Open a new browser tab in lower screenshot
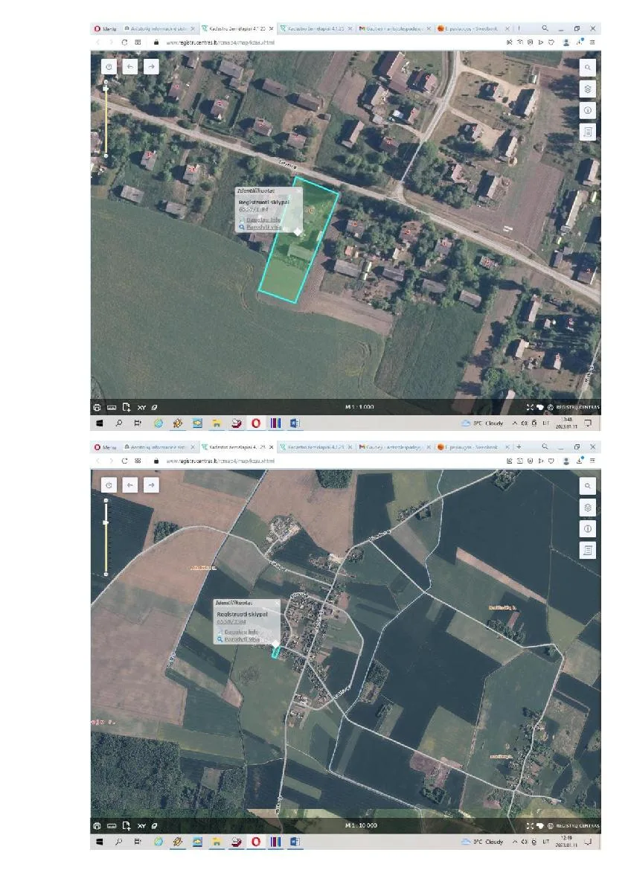631x893 pixels. coord(519,447)
